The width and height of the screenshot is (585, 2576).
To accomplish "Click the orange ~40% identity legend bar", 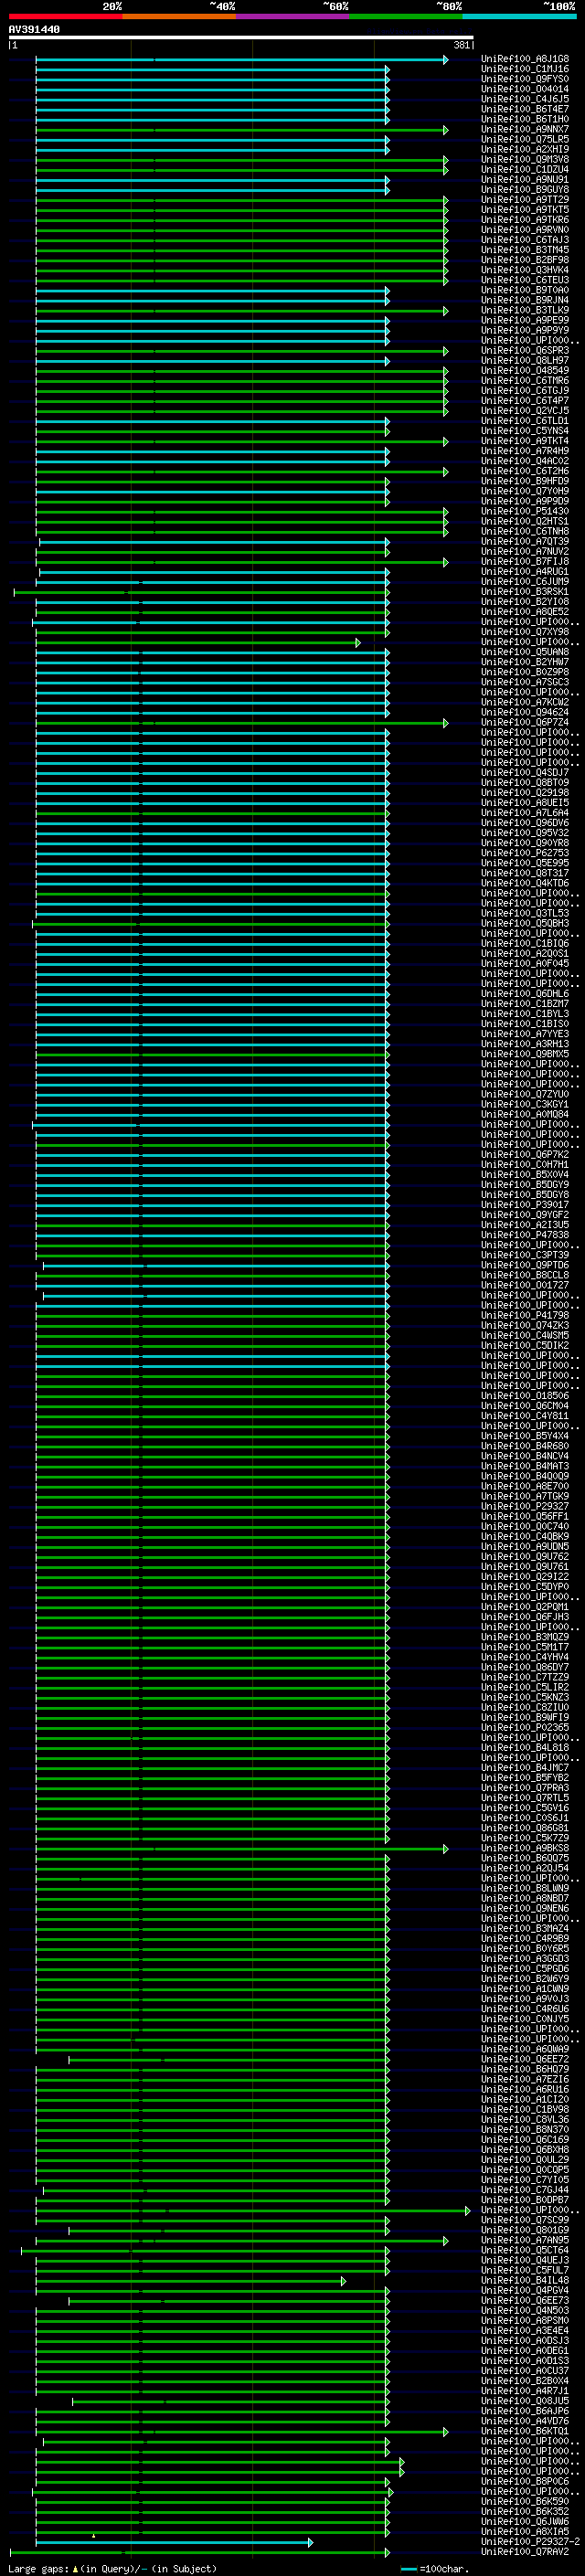I will pyautogui.click(x=179, y=16).
